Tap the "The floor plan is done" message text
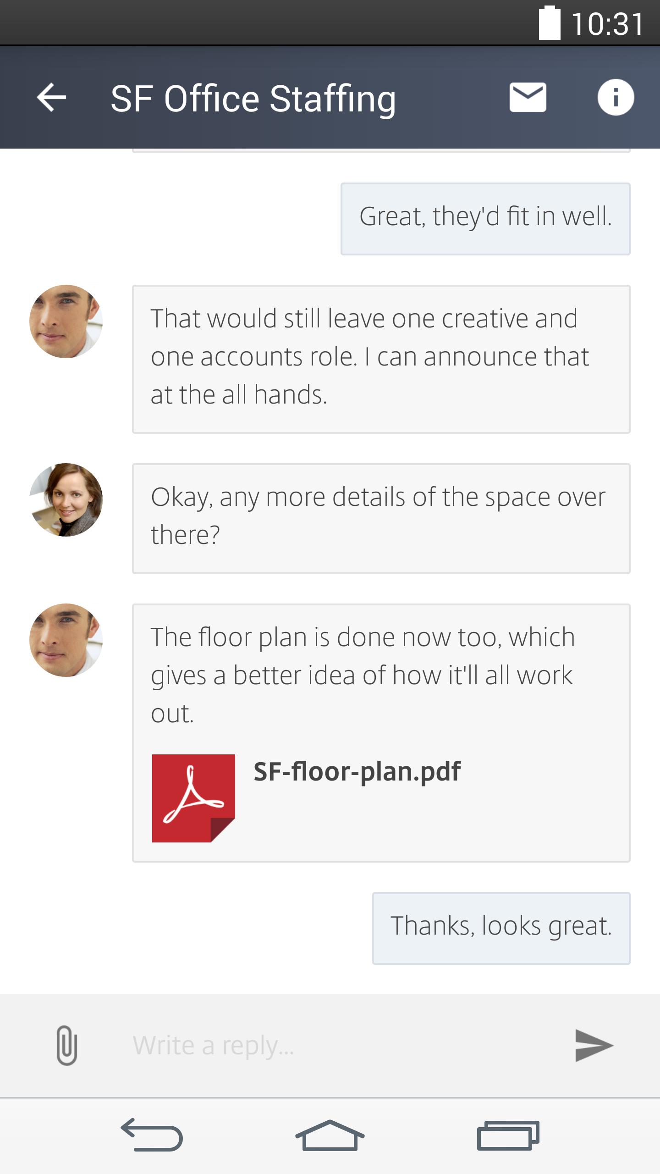660x1174 pixels. pyautogui.click(x=362, y=674)
